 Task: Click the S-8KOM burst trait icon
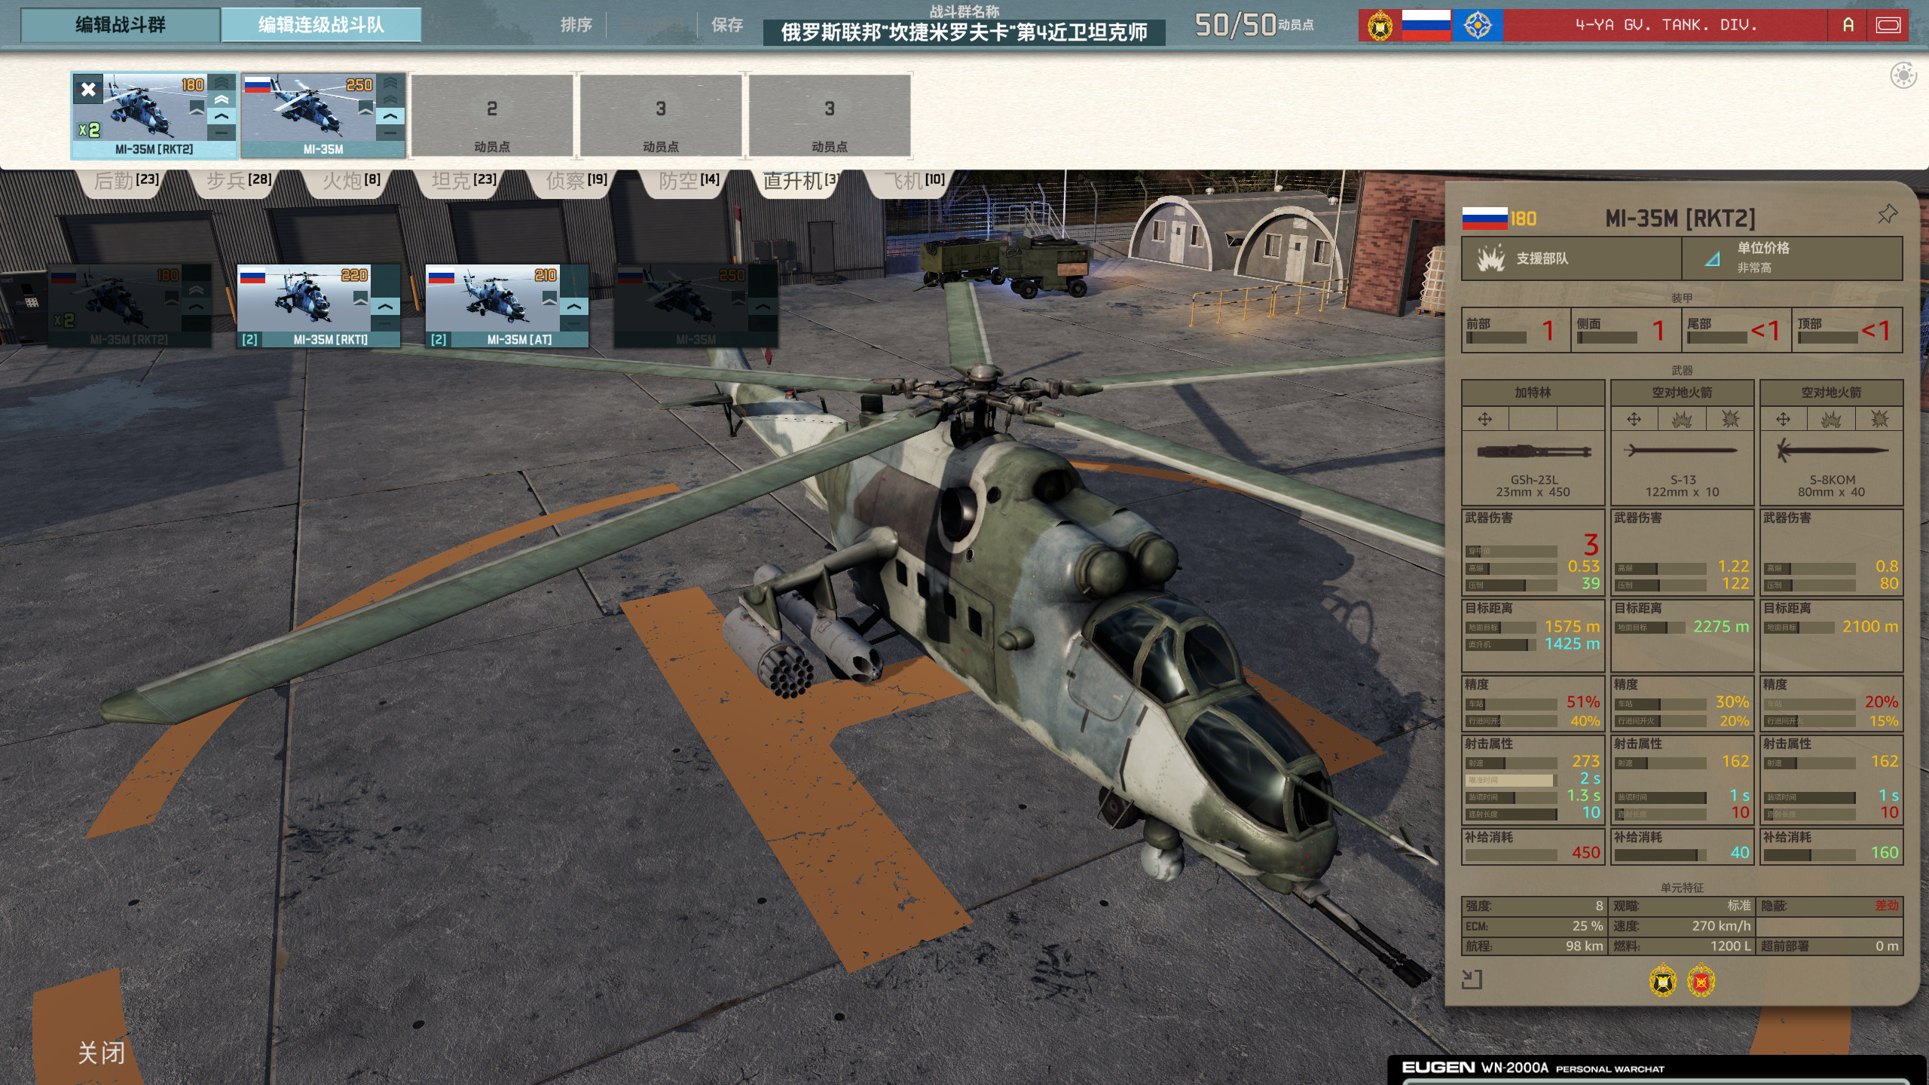click(x=1879, y=420)
